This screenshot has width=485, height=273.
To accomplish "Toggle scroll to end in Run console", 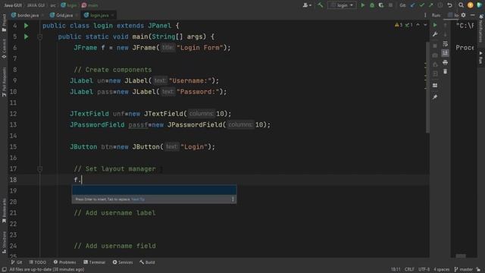I will coord(445,53).
